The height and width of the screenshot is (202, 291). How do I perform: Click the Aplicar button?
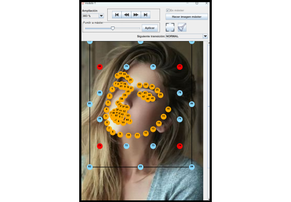pyautogui.click(x=150, y=28)
